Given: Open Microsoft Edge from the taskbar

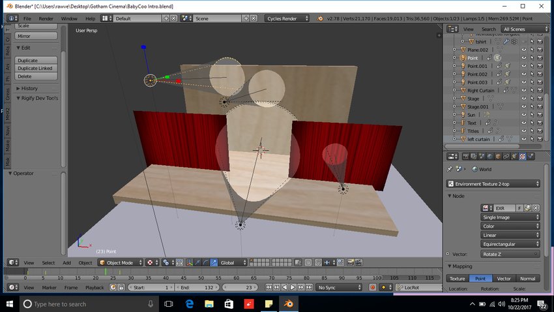Looking at the screenshot, I should 190,304.
